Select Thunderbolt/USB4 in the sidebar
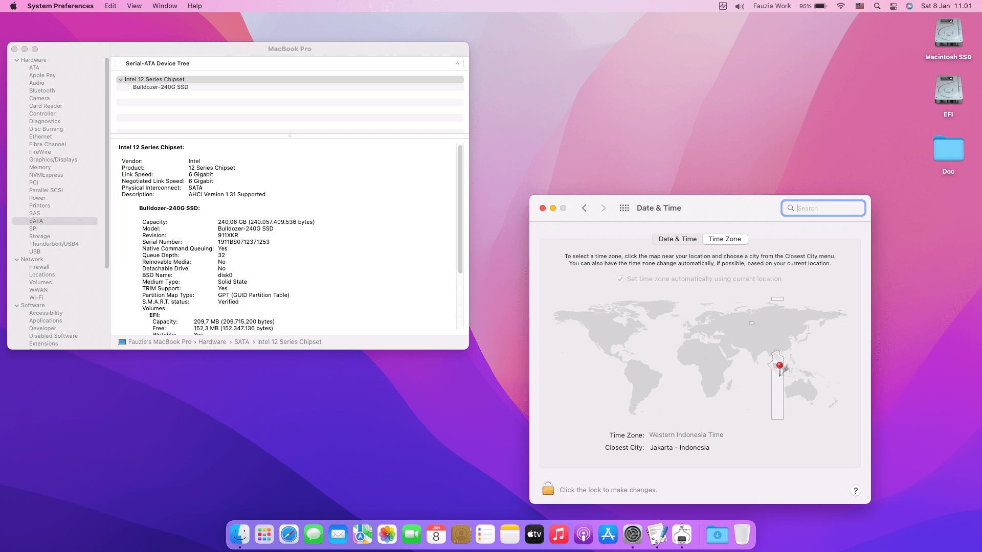 point(54,244)
